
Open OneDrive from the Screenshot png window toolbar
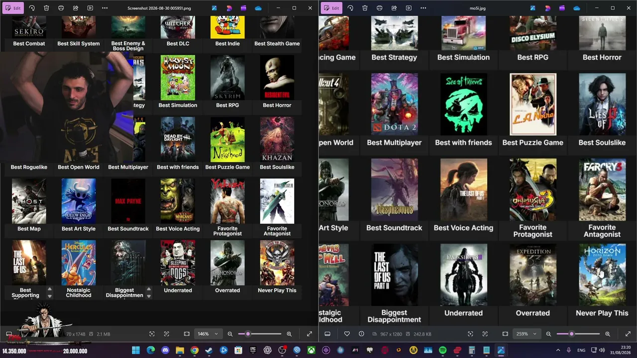tap(258, 8)
